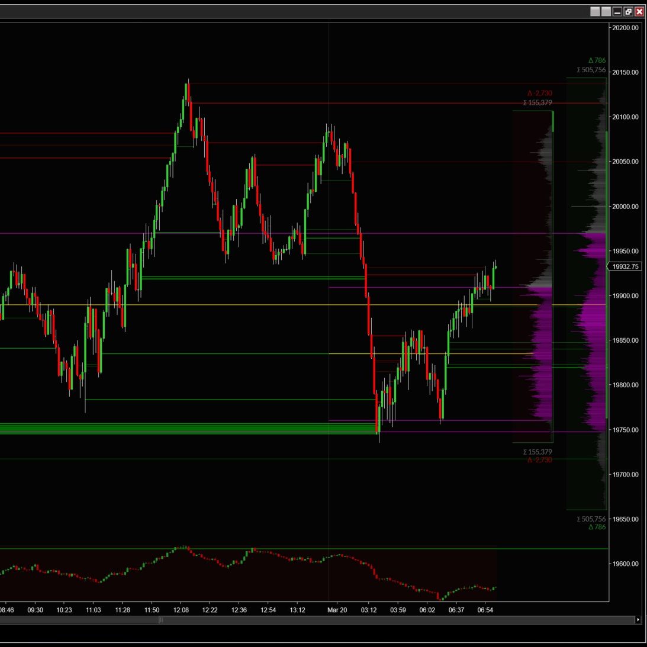Screen dimensions: 647x647
Task: Click the Mar 20 date label
Action: pos(337,610)
